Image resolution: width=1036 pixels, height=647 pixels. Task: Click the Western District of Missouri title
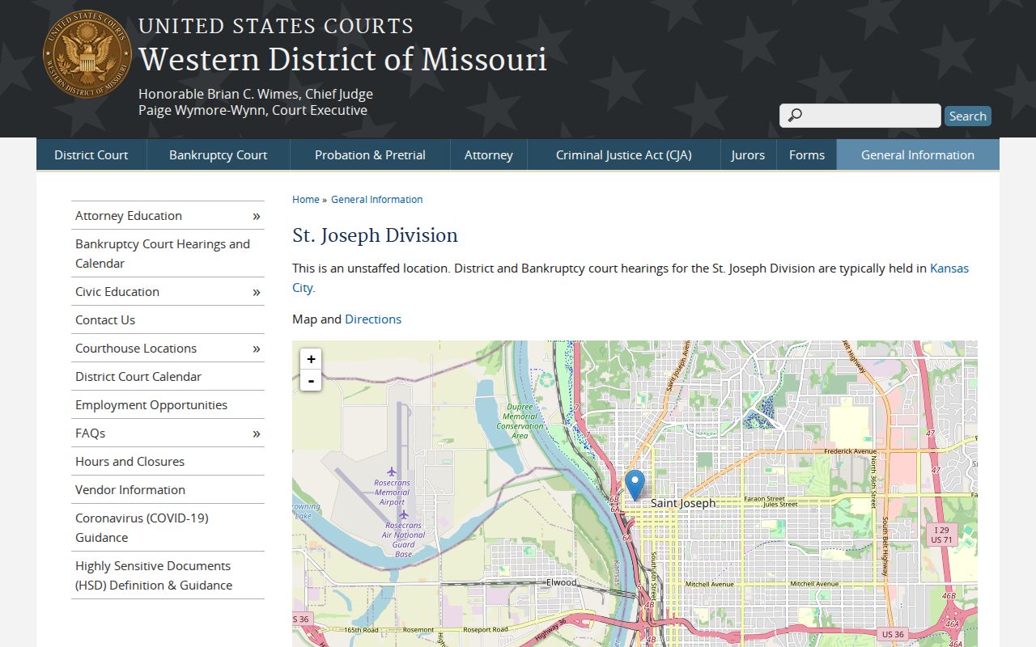point(342,60)
